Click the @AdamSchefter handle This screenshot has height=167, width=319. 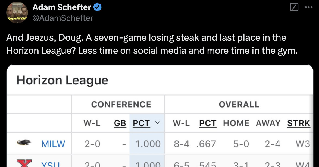63,18
